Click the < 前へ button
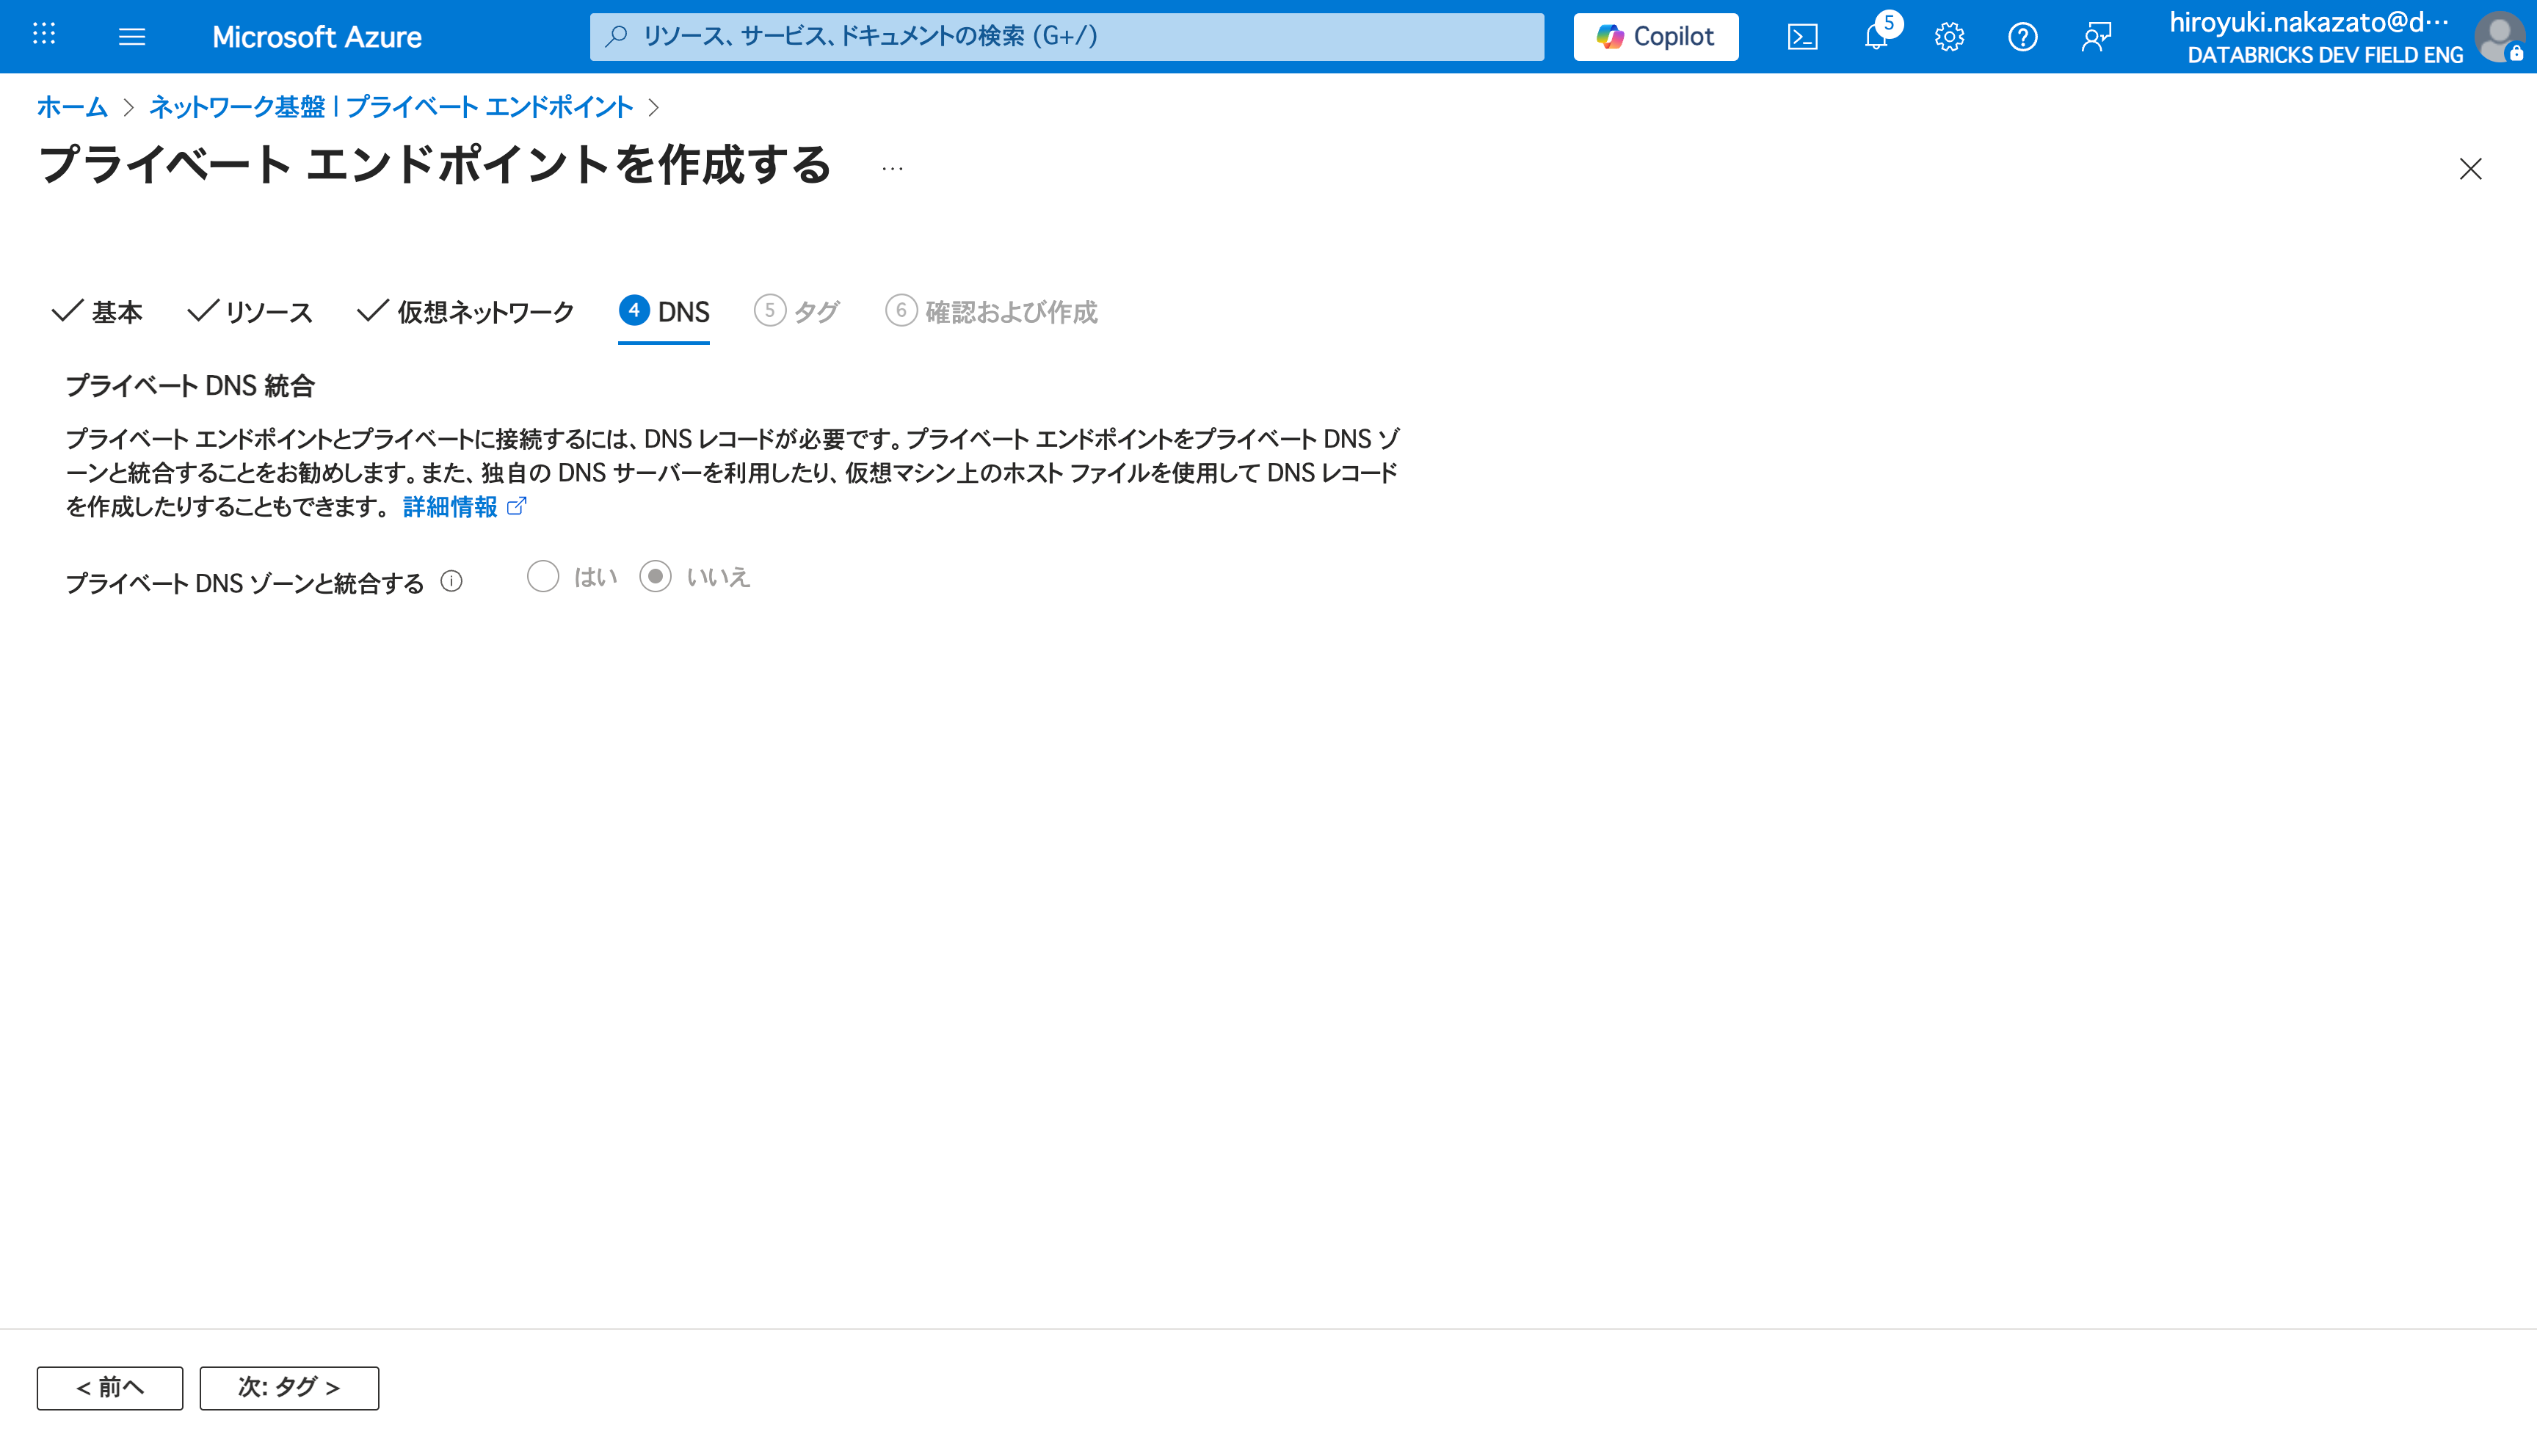The image size is (2537, 1456). click(x=110, y=1387)
